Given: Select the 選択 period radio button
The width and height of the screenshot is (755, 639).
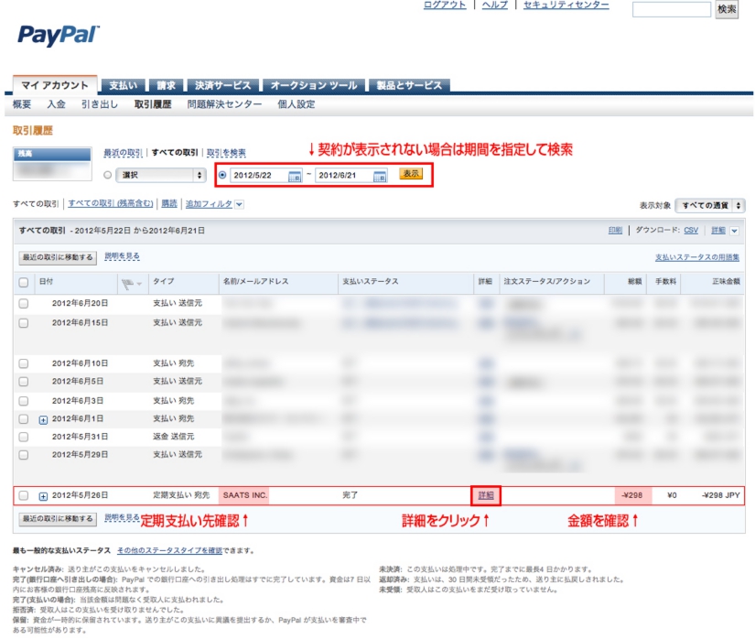Looking at the screenshot, I should pos(108,175).
